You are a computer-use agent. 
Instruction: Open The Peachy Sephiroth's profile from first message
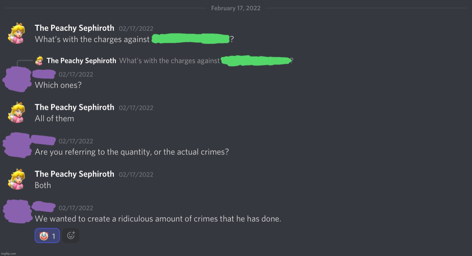pos(74,28)
